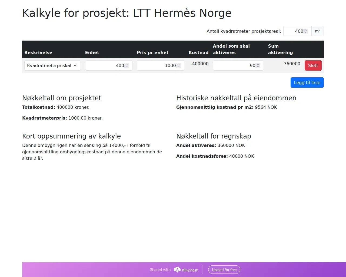This screenshot has height=277, width=346.
Task: Click the page title Kalkyle for prosjekt
Action: point(127,13)
